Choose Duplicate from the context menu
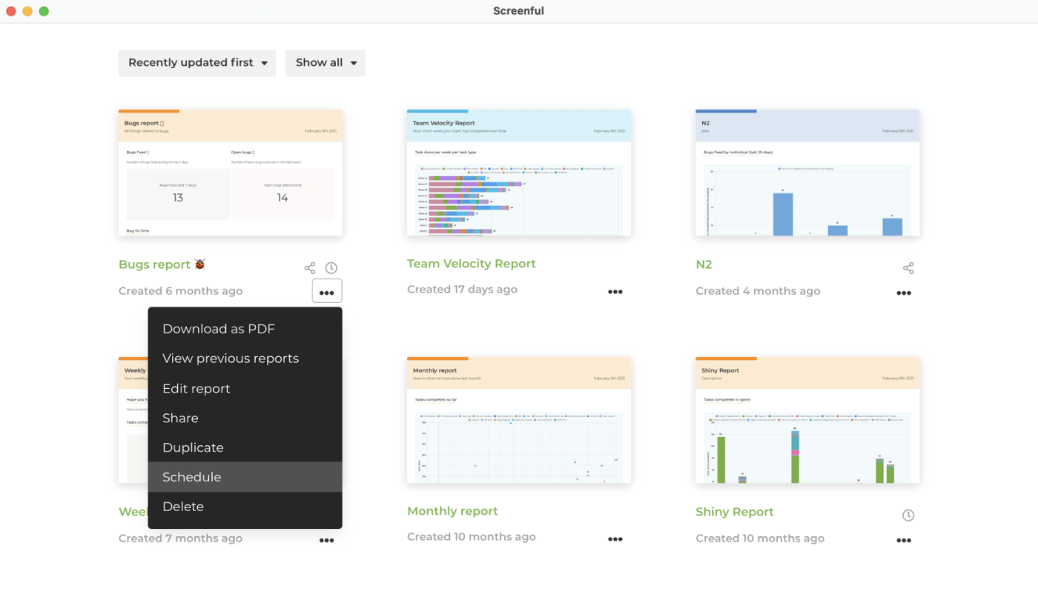This screenshot has height=597, width=1038. coord(193,447)
